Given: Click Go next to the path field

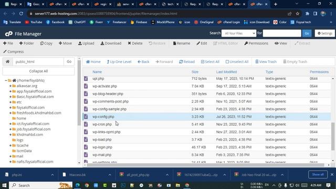Looking at the screenshot, I should (69, 61).
